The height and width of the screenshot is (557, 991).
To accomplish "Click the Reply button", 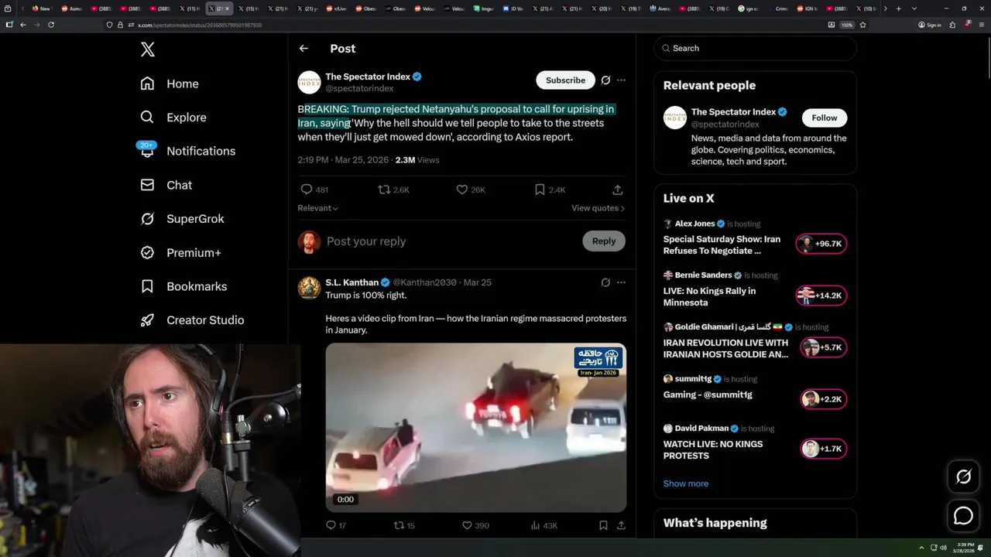I will point(604,241).
